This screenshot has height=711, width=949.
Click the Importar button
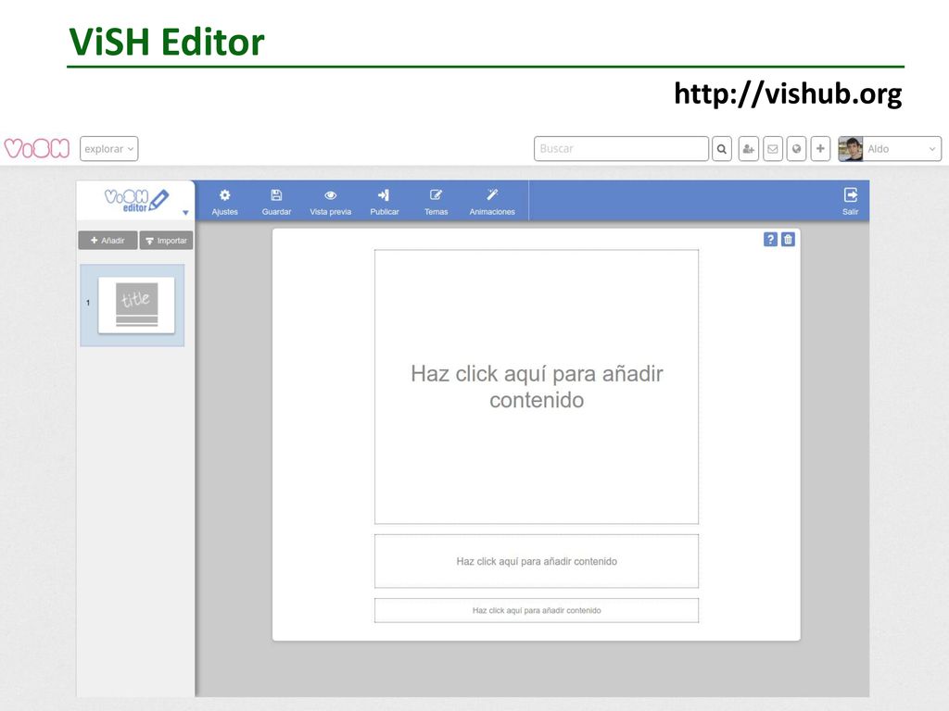point(167,240)
